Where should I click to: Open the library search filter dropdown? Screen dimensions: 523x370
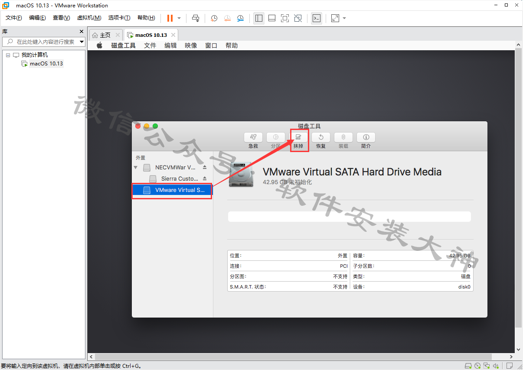coord(82,42)
